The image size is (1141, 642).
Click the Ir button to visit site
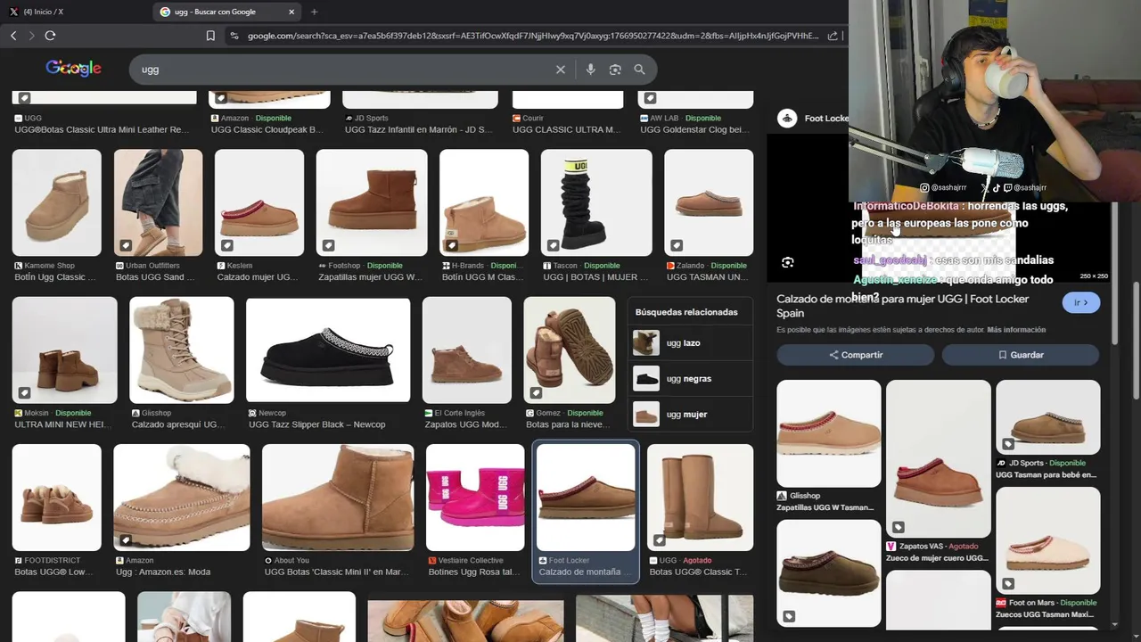pyautogui.click(x=1080, y=303)
